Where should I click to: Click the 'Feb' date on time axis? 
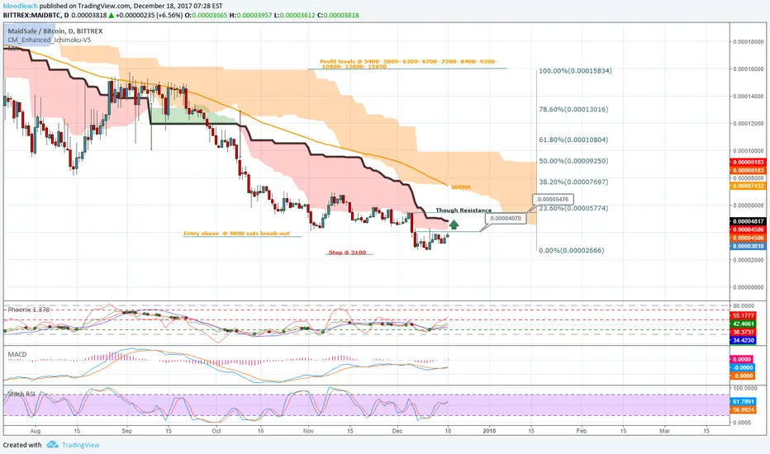click(582, 431)
